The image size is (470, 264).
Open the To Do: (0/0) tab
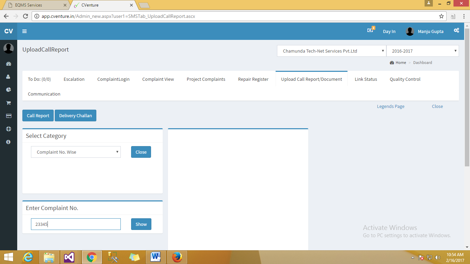[x=39, y=79]
